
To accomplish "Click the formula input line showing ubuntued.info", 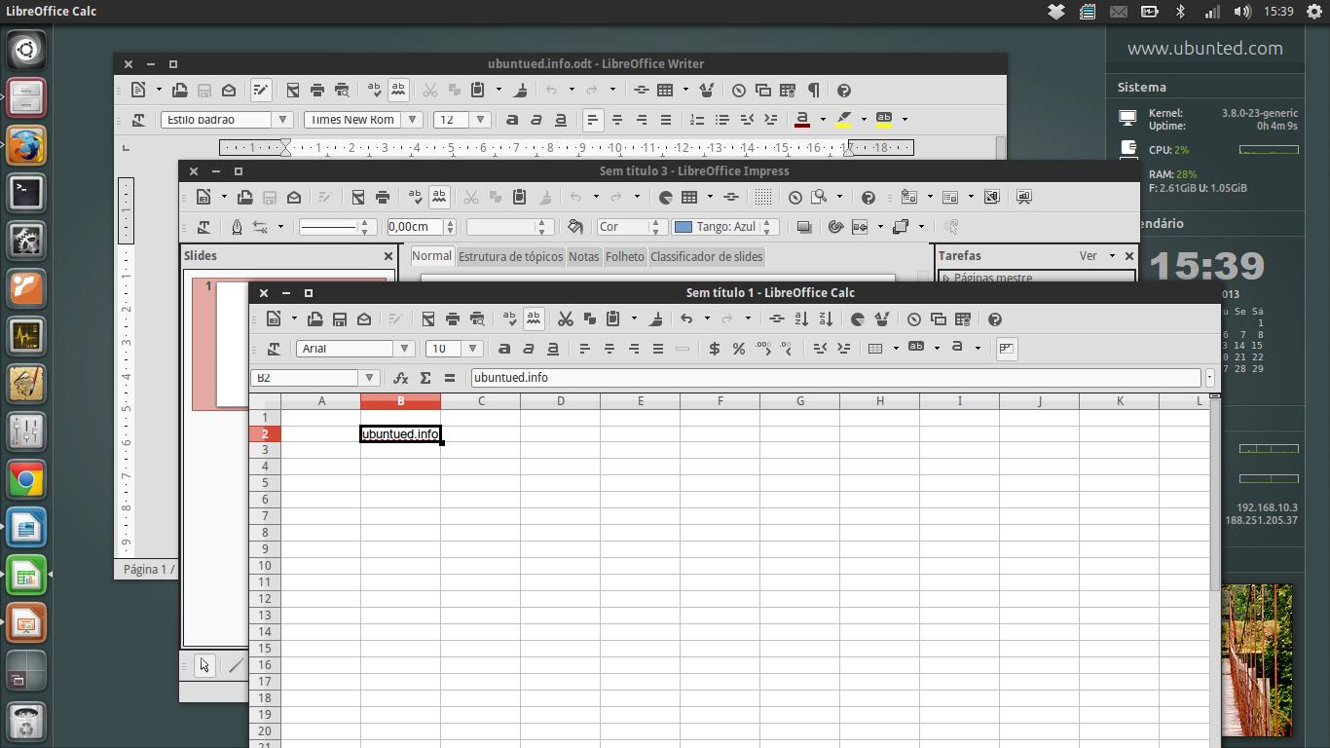I will (x=835, y=378).
